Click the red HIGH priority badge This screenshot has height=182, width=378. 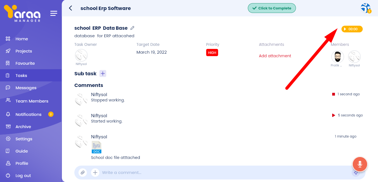tap(212, 53)
